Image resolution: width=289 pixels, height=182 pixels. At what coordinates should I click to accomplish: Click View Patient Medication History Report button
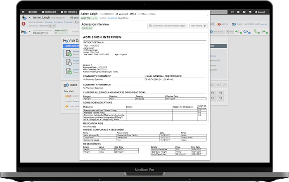tap(167, 26)
